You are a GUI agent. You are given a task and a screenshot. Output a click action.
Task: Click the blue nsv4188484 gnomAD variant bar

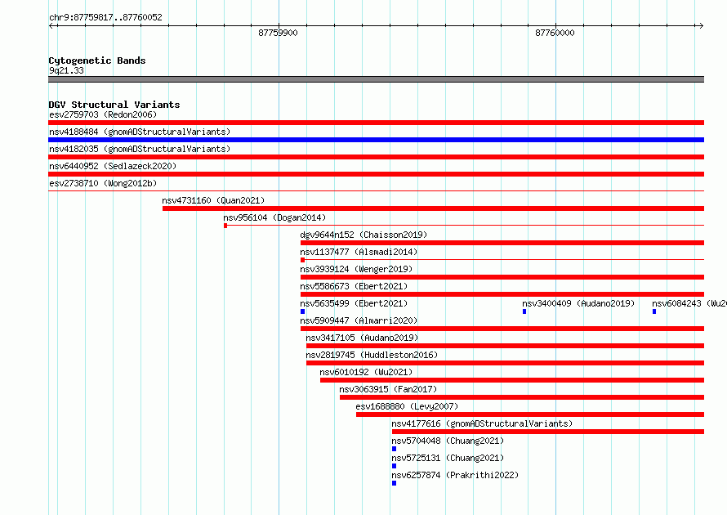[376, 140]
